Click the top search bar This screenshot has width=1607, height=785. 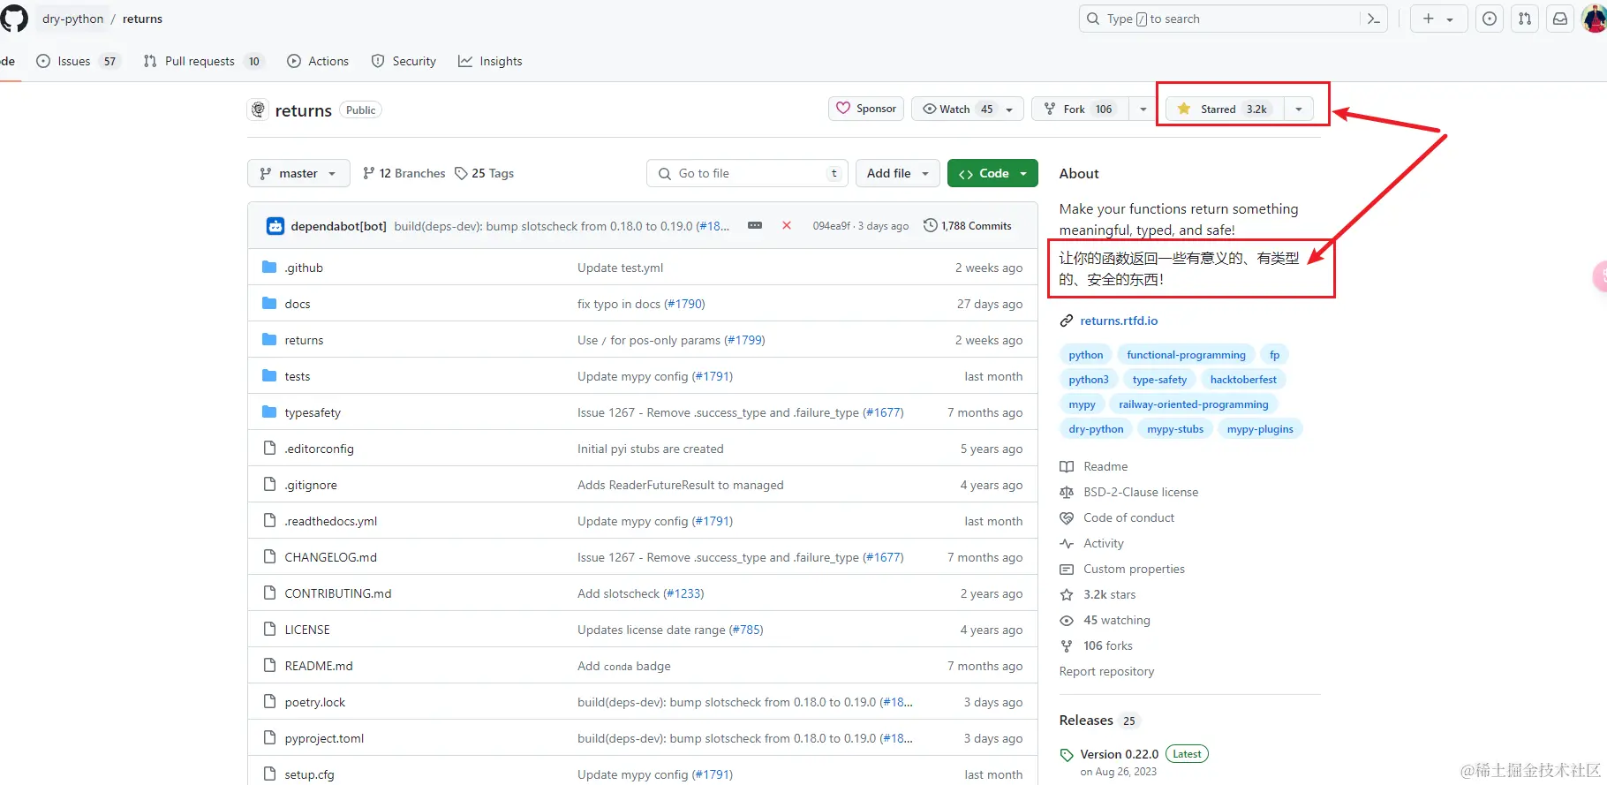coord(1233,19)
